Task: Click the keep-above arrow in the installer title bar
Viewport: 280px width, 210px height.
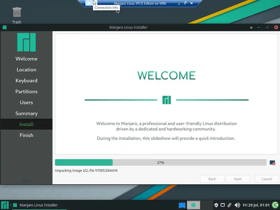Action: 251,27
